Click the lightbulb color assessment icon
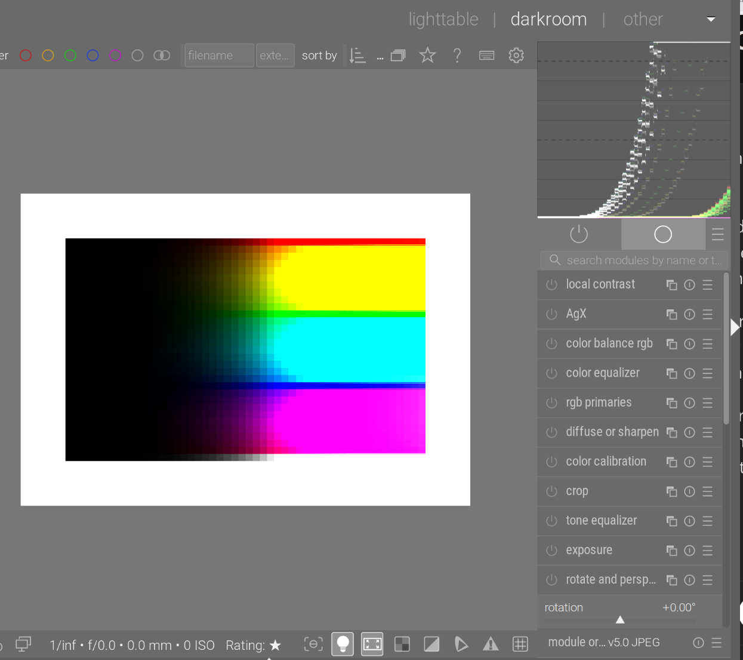743x660 pixels. [x=343, y=644]
